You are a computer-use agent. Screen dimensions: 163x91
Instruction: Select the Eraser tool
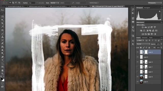pyautogui.click(x=2, y=43)
